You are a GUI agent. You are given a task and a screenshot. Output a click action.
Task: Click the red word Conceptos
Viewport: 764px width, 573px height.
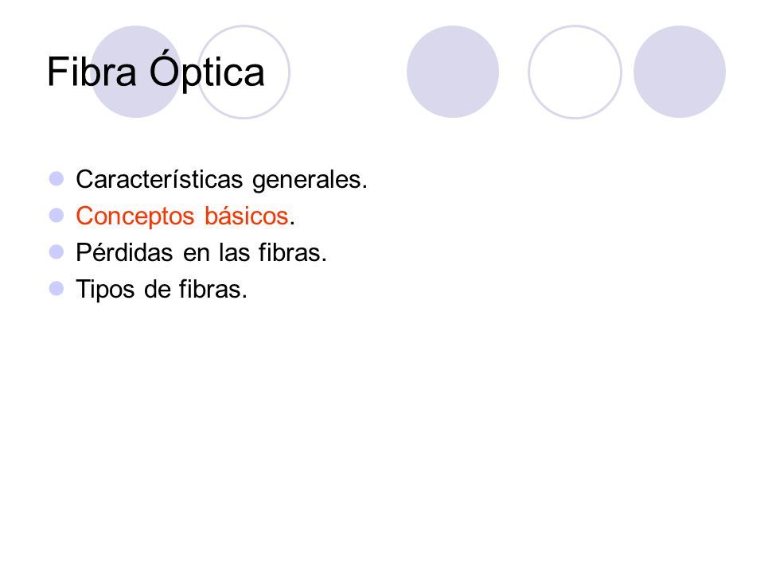click(x=135, y=217)
